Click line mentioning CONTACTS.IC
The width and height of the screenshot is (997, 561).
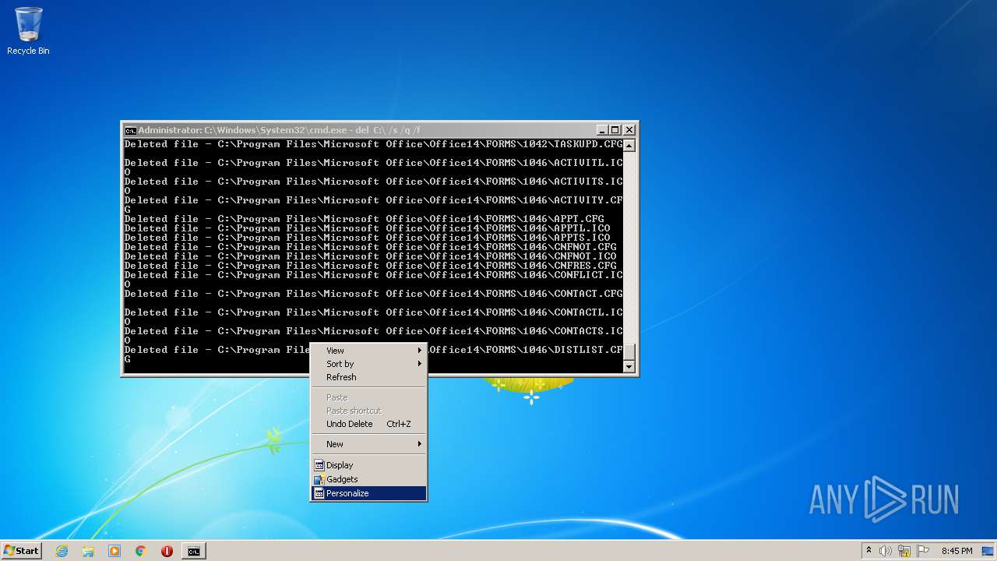(x=374, y=331)
